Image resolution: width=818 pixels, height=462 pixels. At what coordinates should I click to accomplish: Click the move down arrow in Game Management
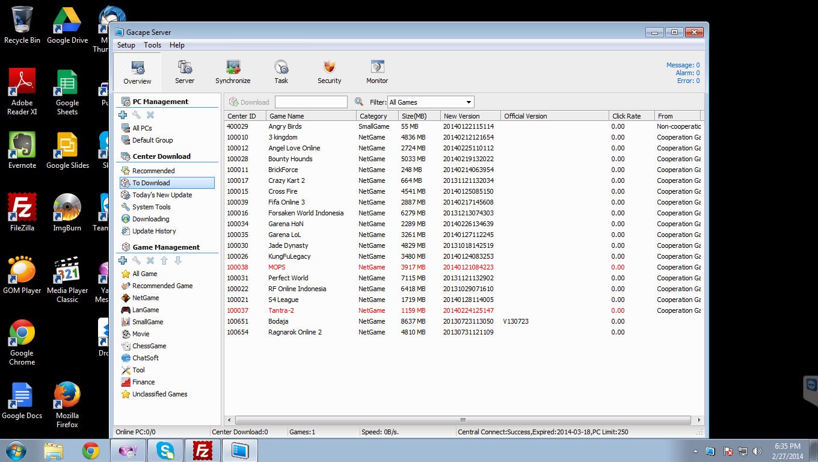point(178,260)
